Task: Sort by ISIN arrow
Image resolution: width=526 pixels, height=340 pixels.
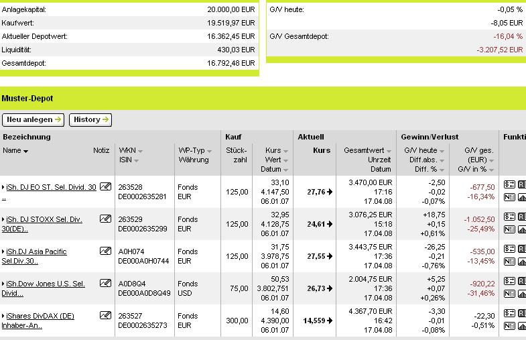Action: click(x=136, y=161)
